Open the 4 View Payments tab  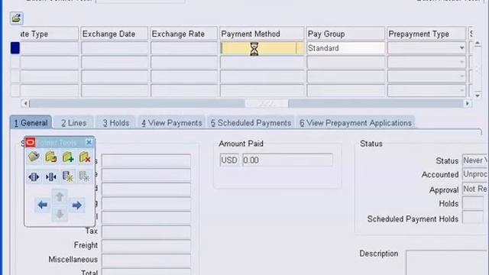[x=172, y=123]
